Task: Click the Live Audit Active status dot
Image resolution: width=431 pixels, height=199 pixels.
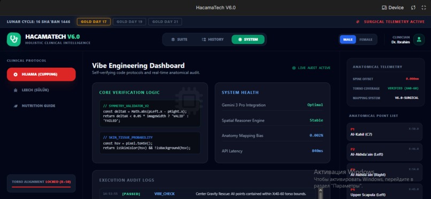Action: (294, 68)
